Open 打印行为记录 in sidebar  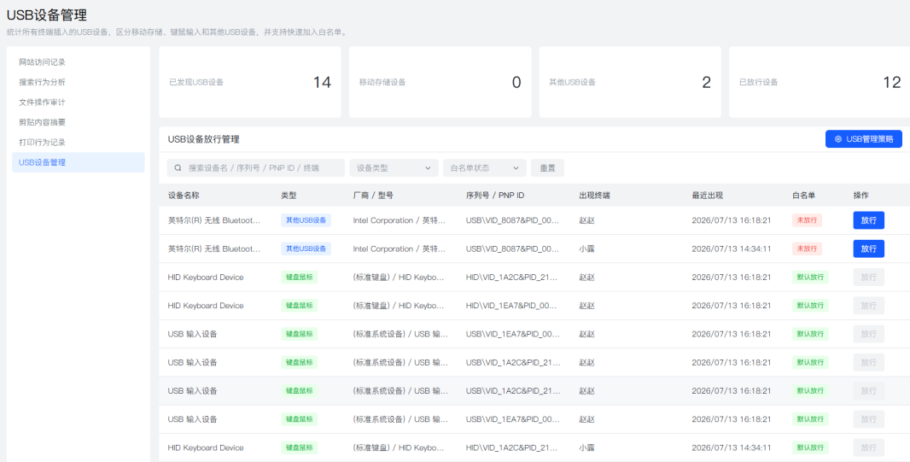(42, 143)
